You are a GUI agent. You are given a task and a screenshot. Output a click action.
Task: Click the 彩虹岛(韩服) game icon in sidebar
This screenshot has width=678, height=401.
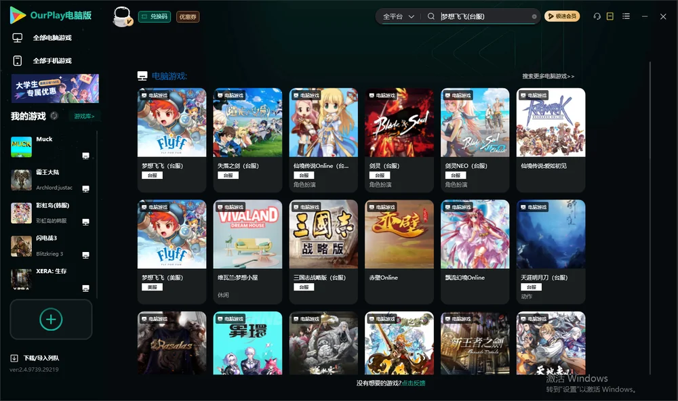[x=21, y=213]
